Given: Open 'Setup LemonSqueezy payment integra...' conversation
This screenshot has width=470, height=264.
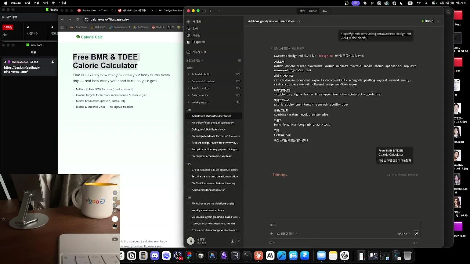Looking at the screenshot, I should [214, 149].
